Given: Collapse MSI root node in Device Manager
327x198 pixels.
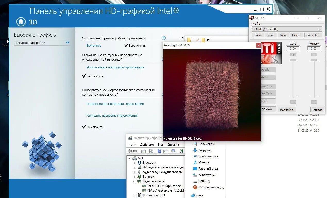Looking at the screenshot, I should click(129, 158).
